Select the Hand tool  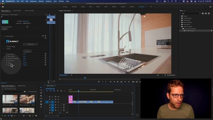[41, 104]
